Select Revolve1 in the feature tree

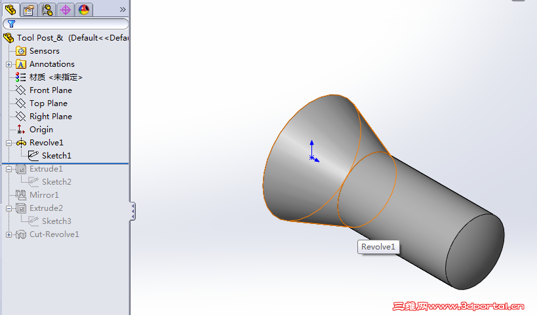coord(47,143)
